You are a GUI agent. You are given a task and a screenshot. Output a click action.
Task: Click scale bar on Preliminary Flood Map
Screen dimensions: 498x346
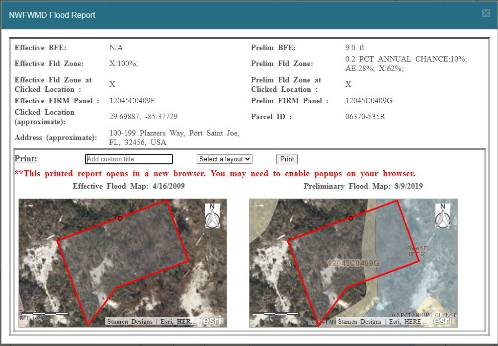275,313
